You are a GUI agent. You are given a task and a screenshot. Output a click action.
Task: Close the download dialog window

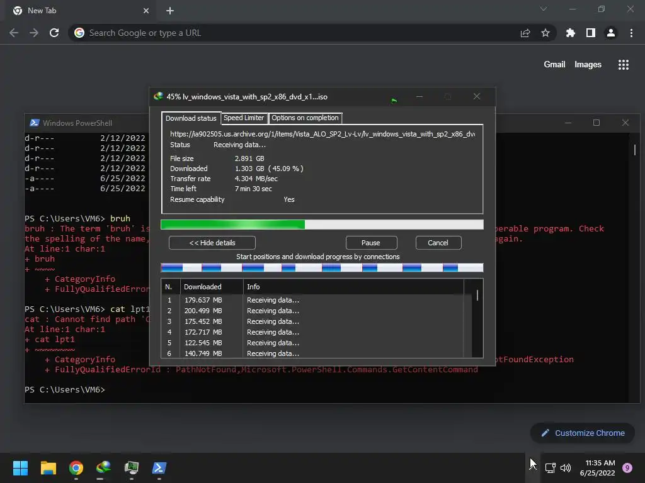click(x=477, y=96)
